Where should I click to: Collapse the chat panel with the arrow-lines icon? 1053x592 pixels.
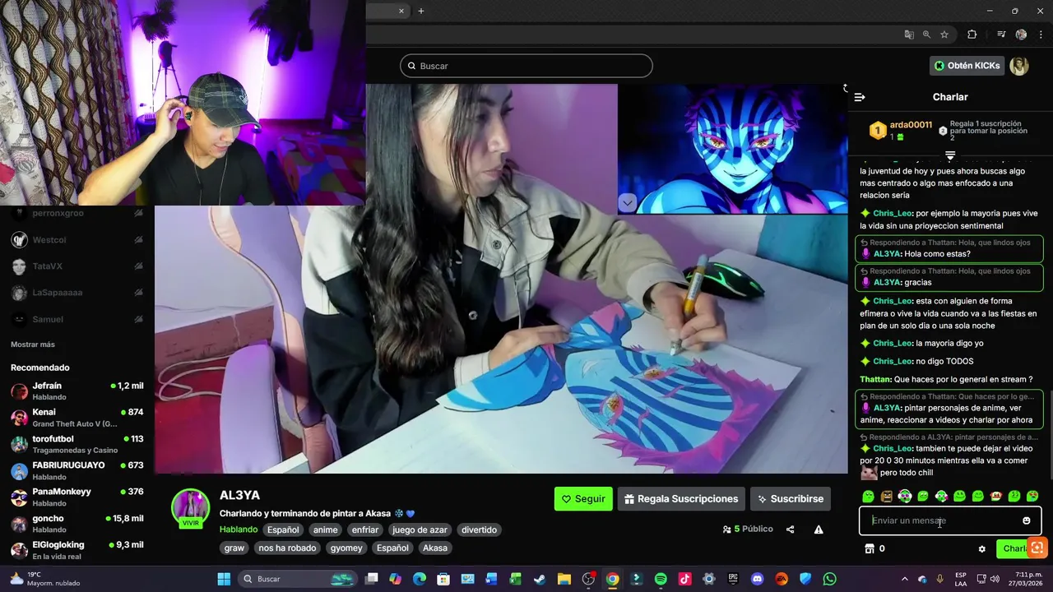coord(860,97)
